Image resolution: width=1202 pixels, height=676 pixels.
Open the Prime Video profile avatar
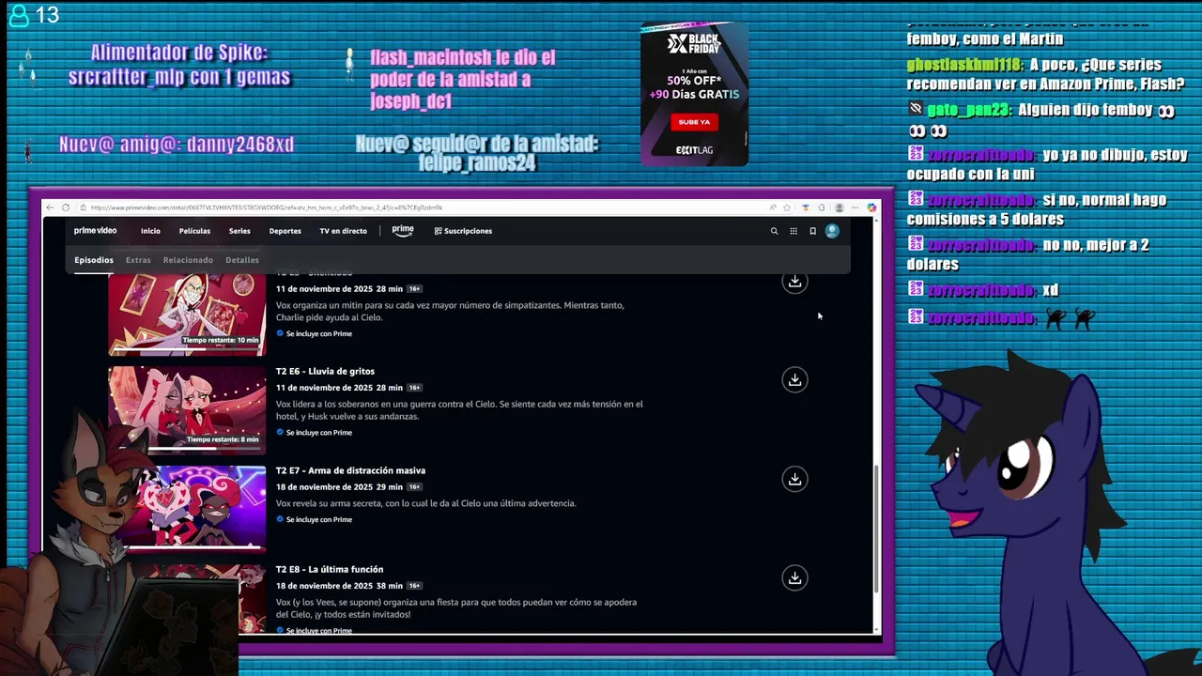pos(832,231)
